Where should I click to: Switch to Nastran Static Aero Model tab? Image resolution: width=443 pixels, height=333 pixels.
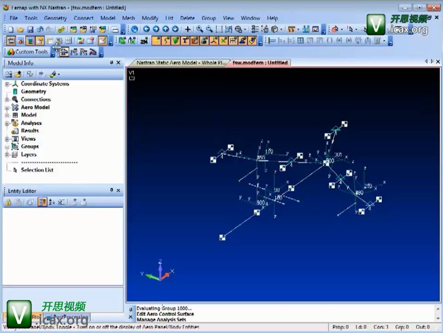coord(180,63)
